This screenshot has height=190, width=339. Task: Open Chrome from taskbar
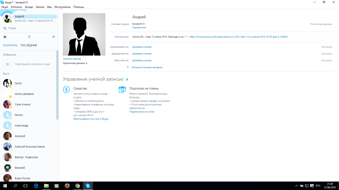click(77, 186)
